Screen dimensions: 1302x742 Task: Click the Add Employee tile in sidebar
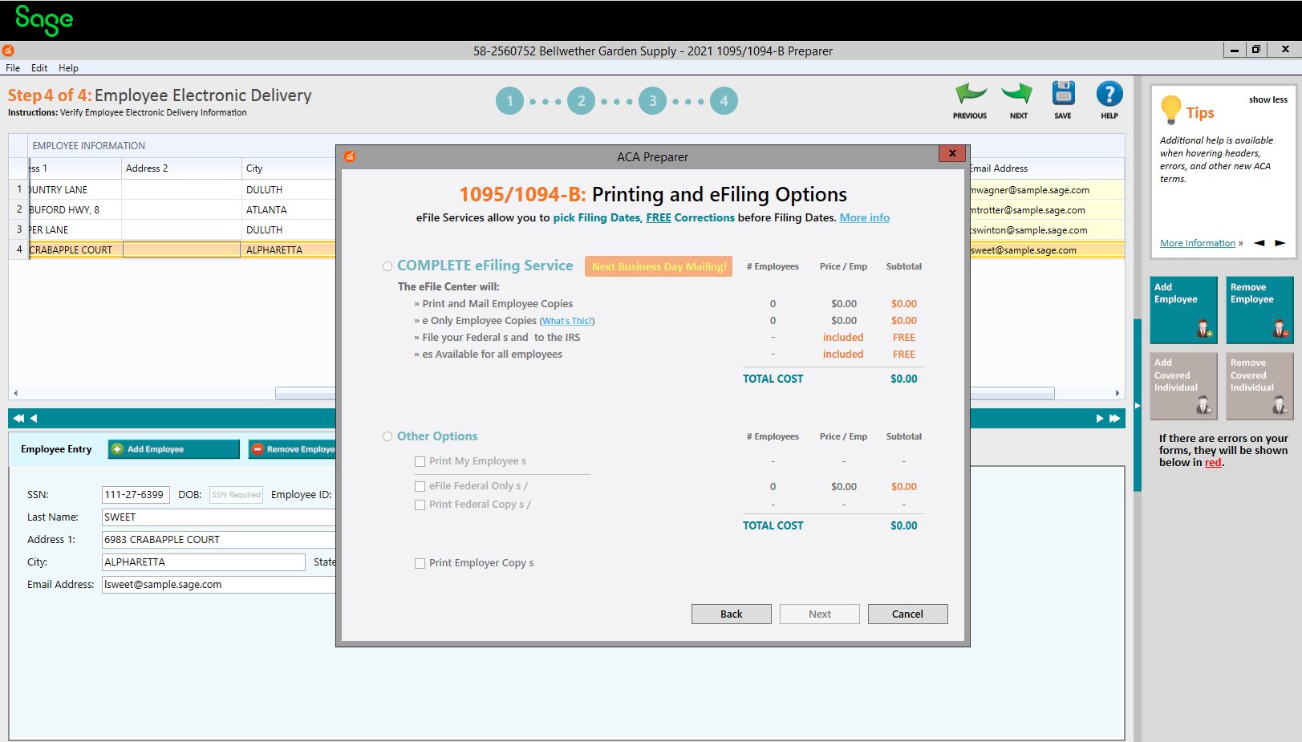(1184, 310)
